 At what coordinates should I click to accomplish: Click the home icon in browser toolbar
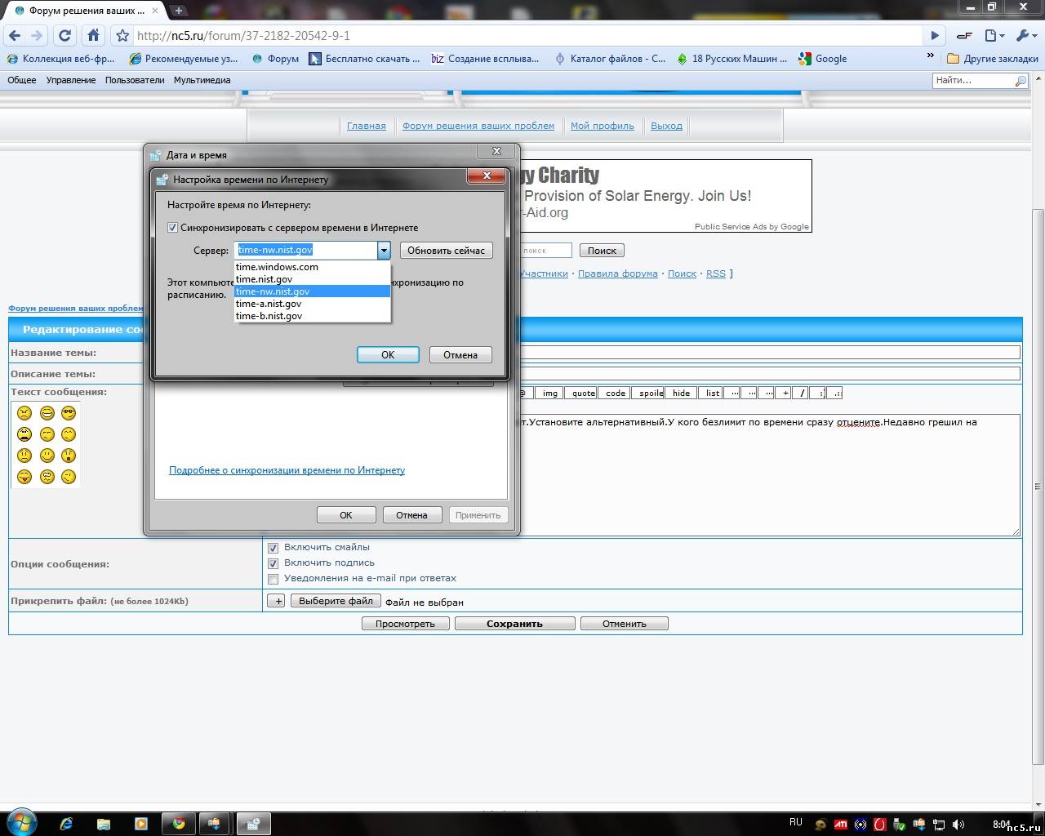tap(94, 35)
